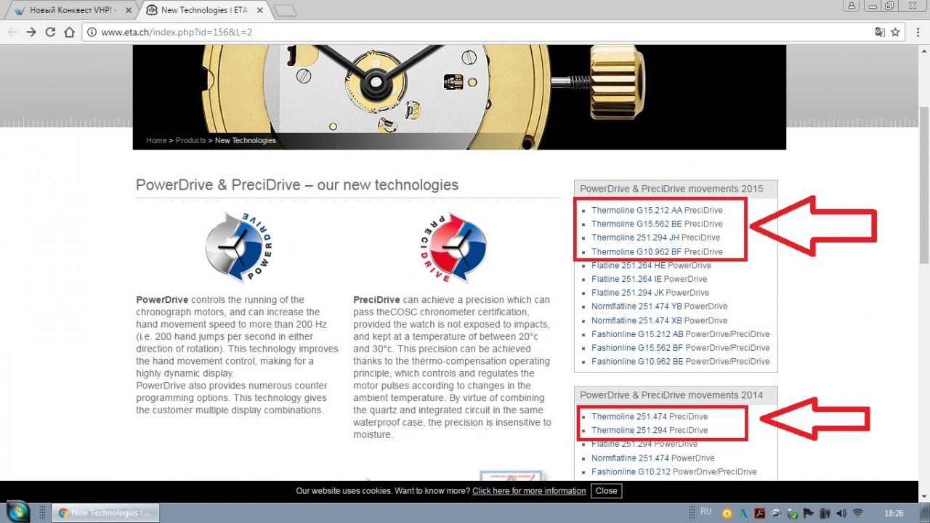
Task: Open the volume speaker icon in system tray
Action: pos(841,513)
